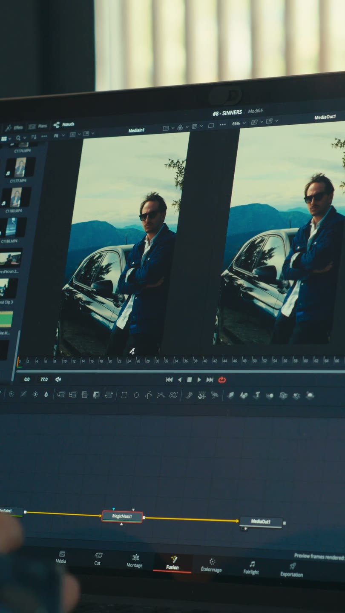
Task: Select the B-Spline mask tool
Action: pos(161,395)
